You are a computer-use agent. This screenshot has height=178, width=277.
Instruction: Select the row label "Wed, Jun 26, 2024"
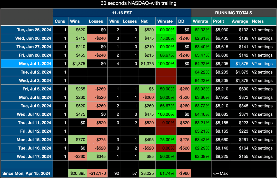(27, 38)
